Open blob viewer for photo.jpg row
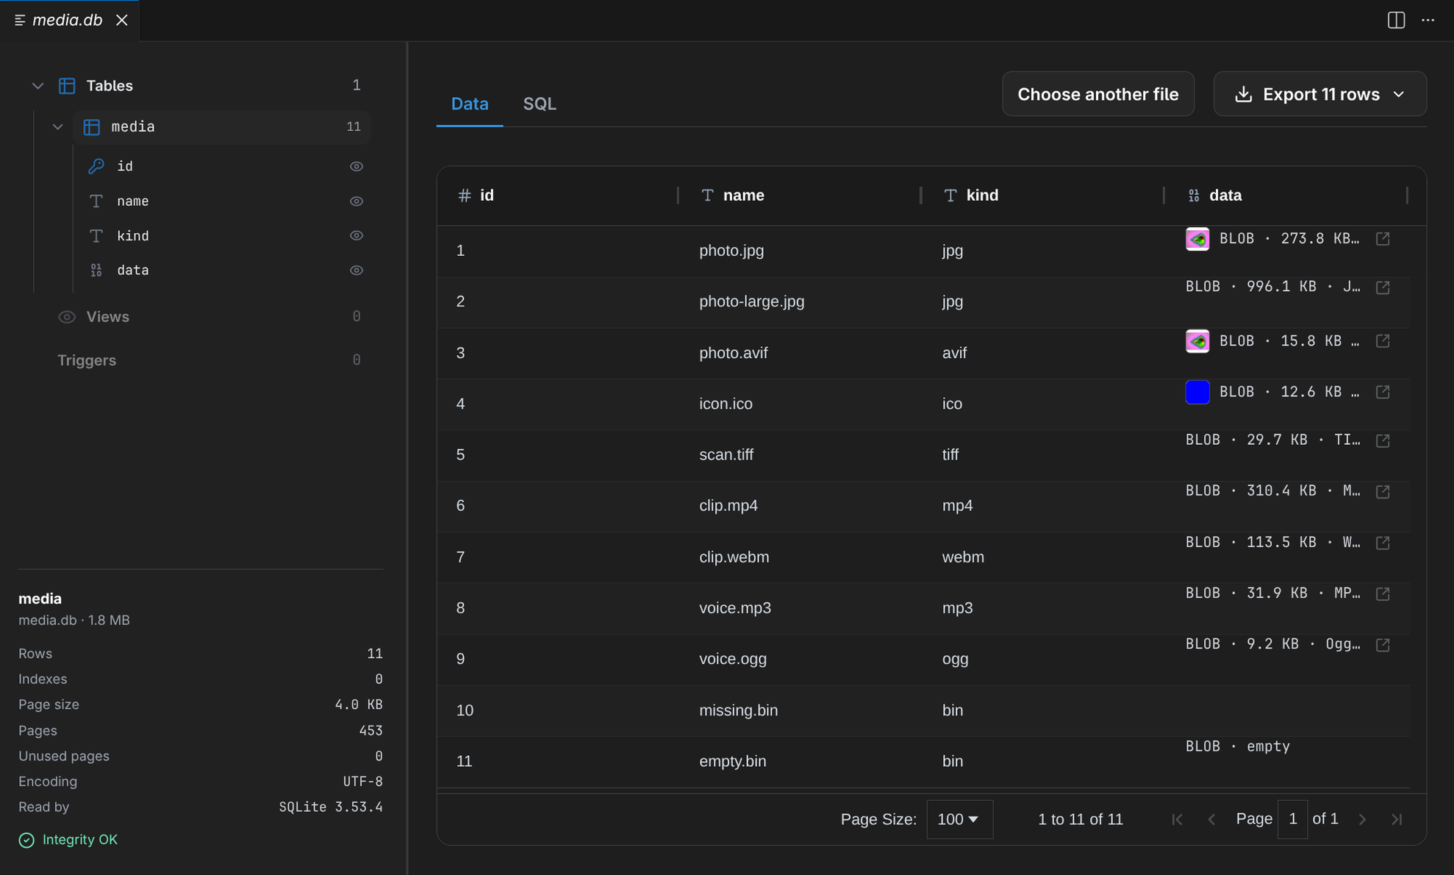Screen dimensions: 1454x875 (x=1383, y=239)
